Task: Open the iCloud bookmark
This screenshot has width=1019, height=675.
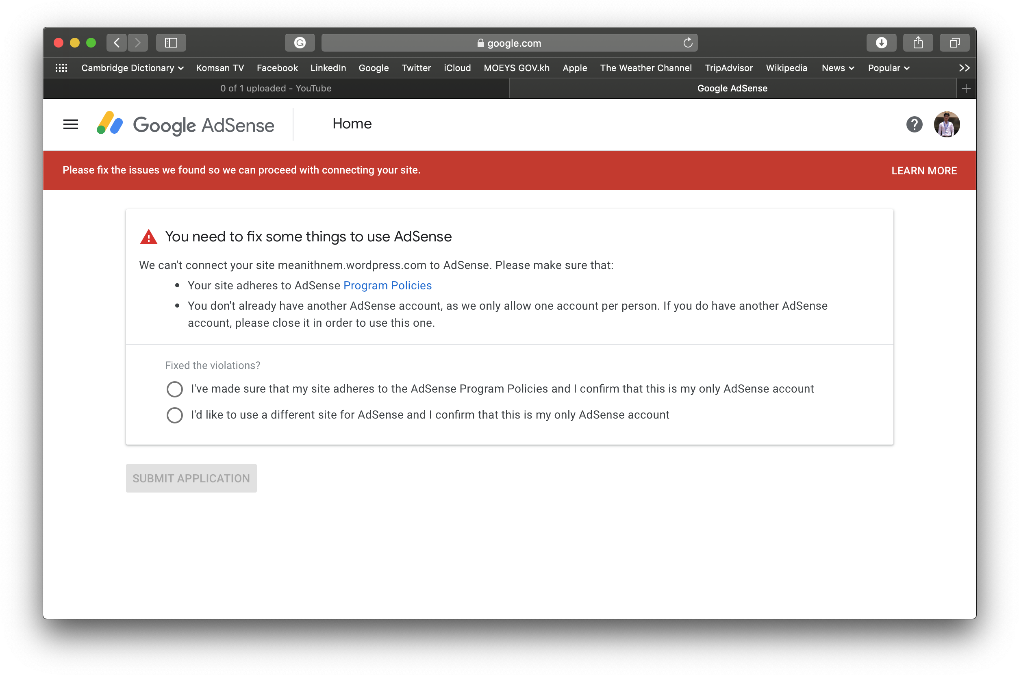Action: 457,68
